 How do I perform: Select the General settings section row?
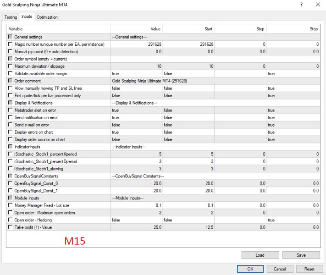[163, 37]
